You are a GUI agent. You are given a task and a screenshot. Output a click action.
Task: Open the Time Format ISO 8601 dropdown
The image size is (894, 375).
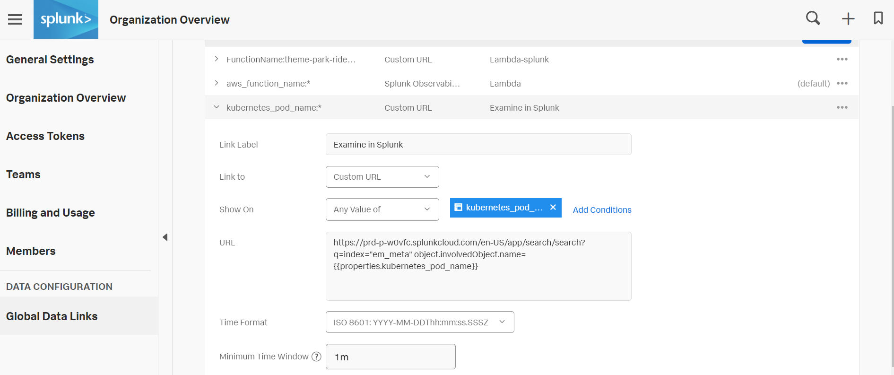[x=420, y=322]
